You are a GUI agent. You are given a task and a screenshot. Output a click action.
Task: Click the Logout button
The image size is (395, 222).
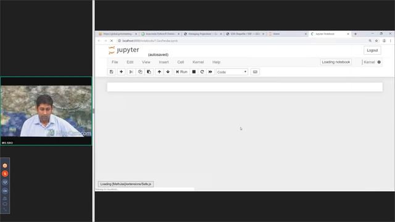(372, 51)
